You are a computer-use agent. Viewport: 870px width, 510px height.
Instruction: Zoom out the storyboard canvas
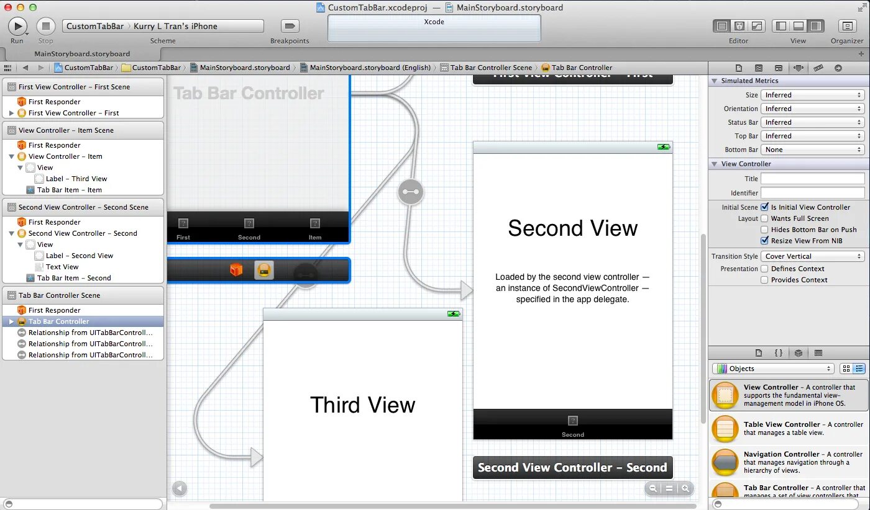653,488
